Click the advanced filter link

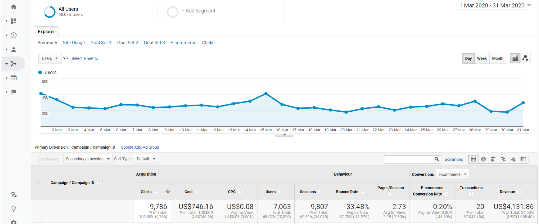[454, 159]
